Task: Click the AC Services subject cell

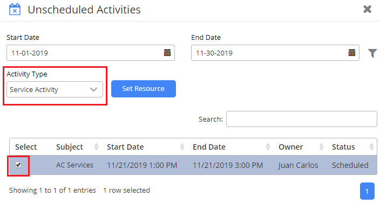Action: pos(74,165)
